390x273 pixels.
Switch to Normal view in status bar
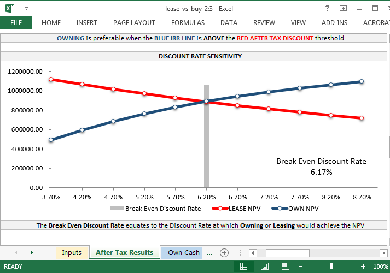[x=244, y=266]
